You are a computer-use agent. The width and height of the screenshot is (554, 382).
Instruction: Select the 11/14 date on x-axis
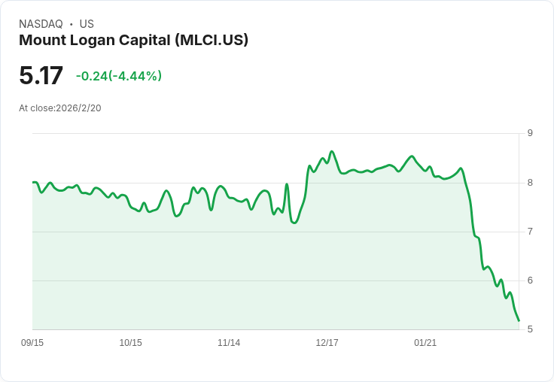point(229,342)
